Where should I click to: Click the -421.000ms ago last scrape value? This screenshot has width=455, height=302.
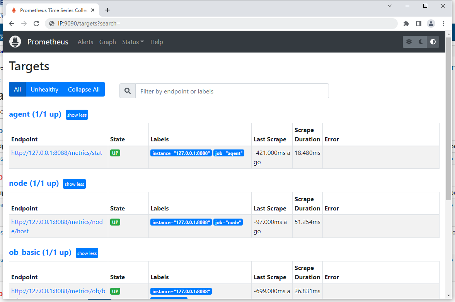[272, 158]
